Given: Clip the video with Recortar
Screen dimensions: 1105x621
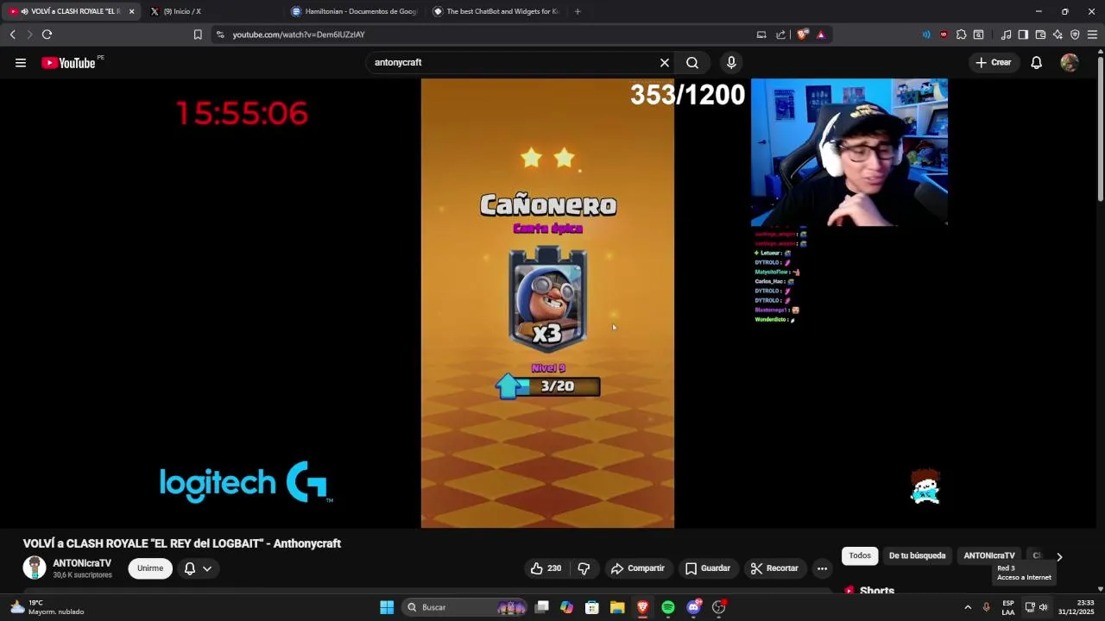Looking at the screenshot, I should point(774,568).
